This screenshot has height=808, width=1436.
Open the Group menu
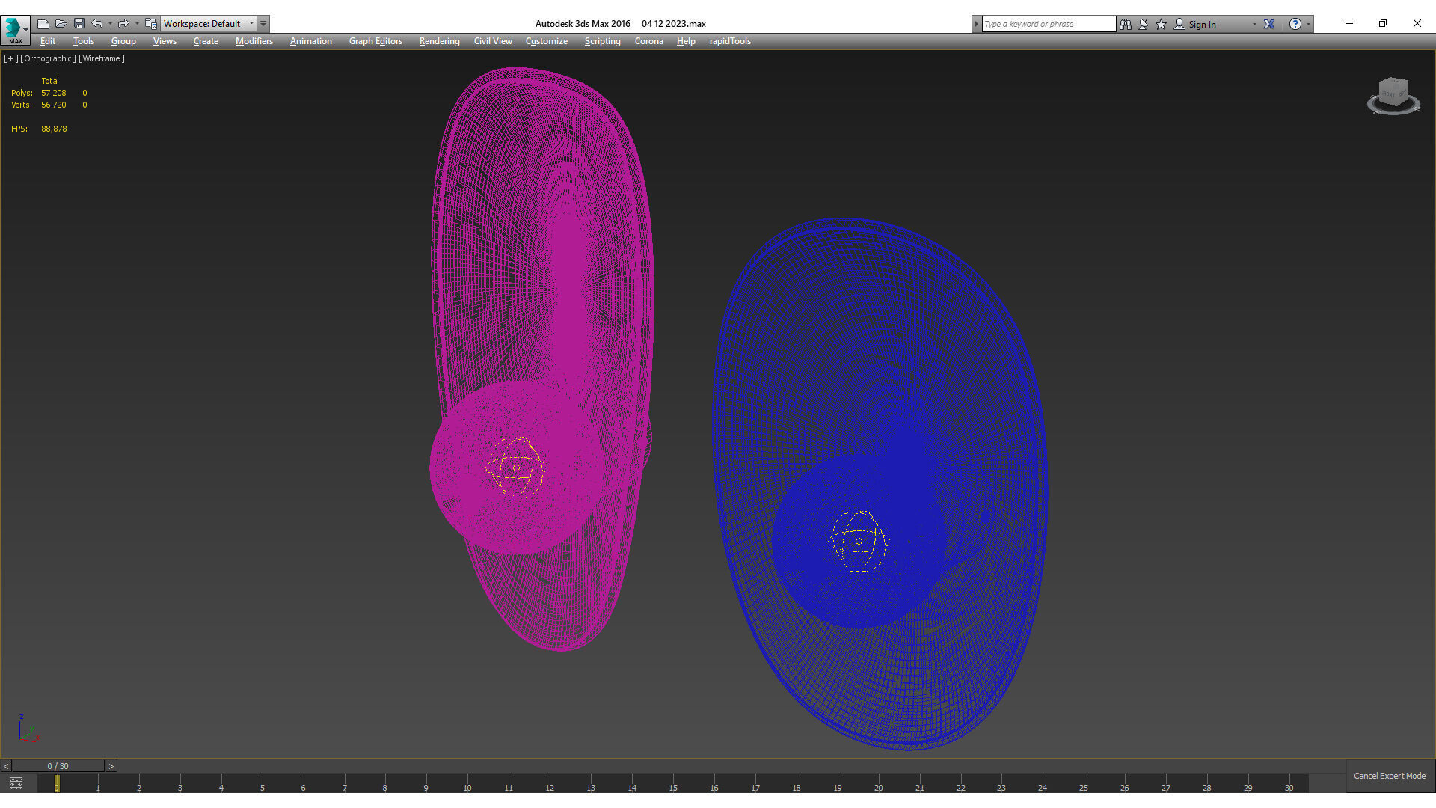(x=123, y=41)
